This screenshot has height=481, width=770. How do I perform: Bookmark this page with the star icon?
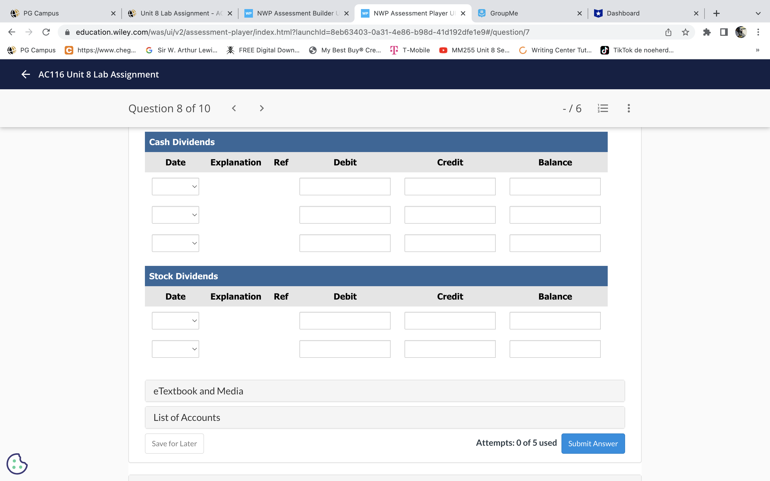[x=685, y=32]
